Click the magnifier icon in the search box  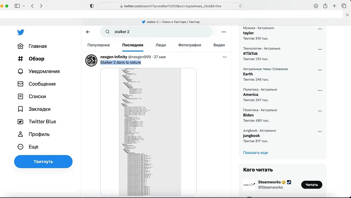108,32
